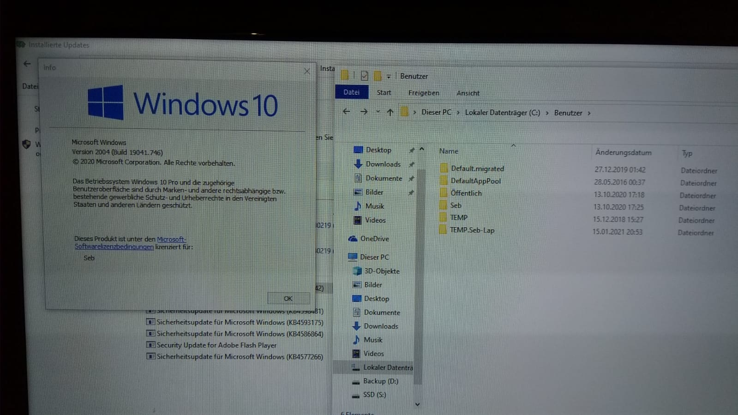Click the properties checkmark quick-access icon
This screenshot has width=738, height=415.
364,75
